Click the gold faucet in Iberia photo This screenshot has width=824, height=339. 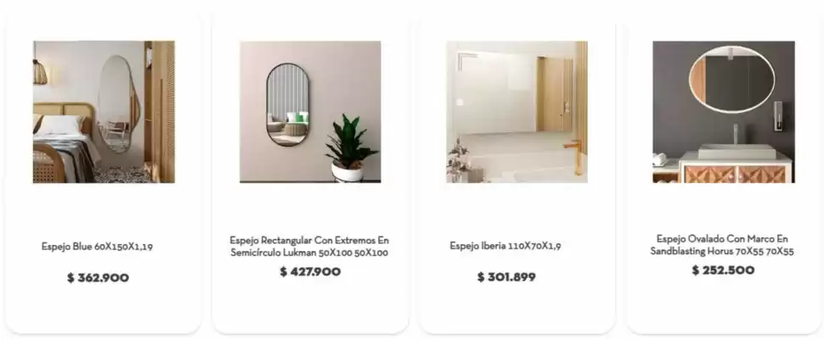click(x=574, y=156)
